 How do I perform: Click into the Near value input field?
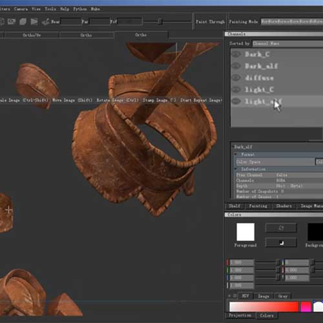tap(71, 21)
